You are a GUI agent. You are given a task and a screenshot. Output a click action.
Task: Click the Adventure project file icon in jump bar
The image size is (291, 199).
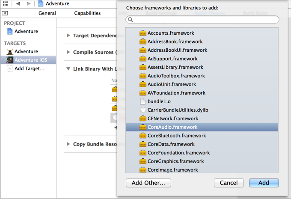[41, 3]
